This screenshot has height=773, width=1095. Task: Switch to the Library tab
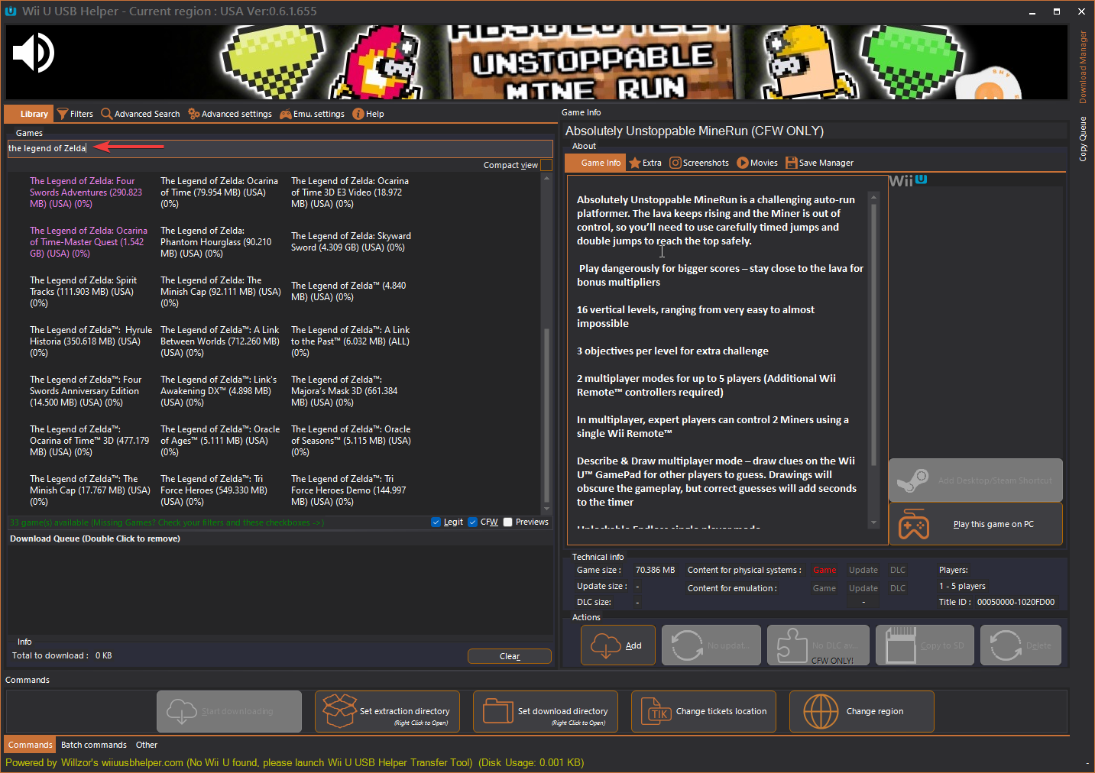pyautogui.click(x=28, y=114)
